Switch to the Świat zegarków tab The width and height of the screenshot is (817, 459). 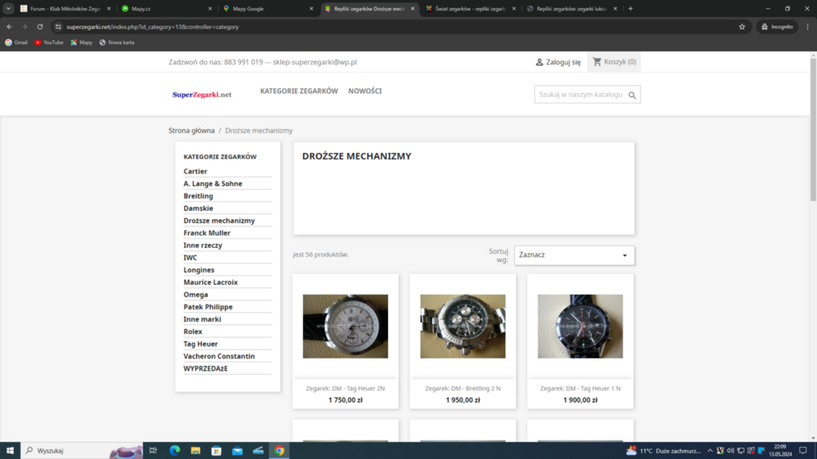click(469, 8)
